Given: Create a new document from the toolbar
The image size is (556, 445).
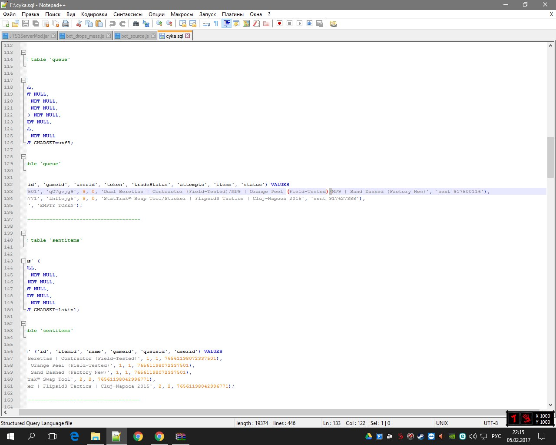Looking at the screenshot, I should click(x=6, y=23).
